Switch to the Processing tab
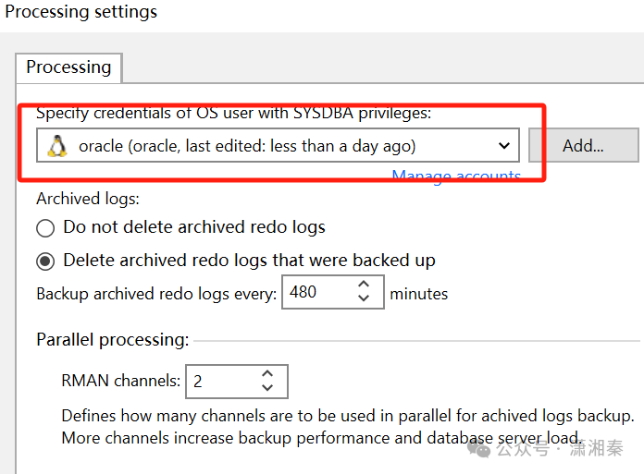Screen dimensions: 644x474 pyautogui.click(x=68, y=67)
